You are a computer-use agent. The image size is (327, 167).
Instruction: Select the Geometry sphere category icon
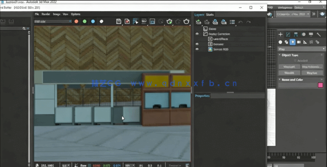pos(280,42)
